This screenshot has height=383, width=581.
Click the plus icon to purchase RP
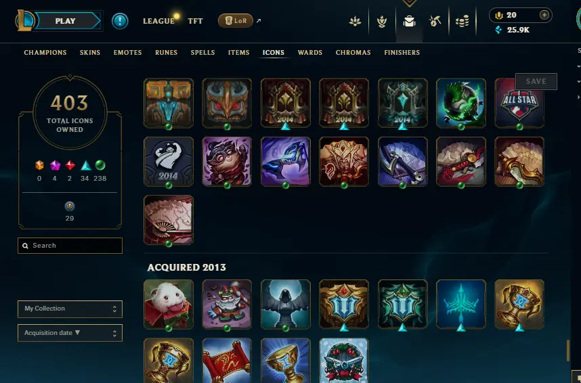[544, 15]
